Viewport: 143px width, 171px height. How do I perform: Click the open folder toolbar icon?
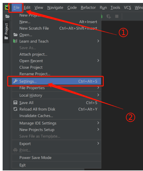(x=7, y=16)
